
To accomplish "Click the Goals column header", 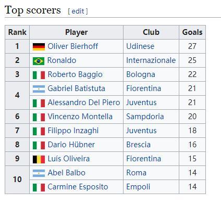I will (x=192, y=32).
